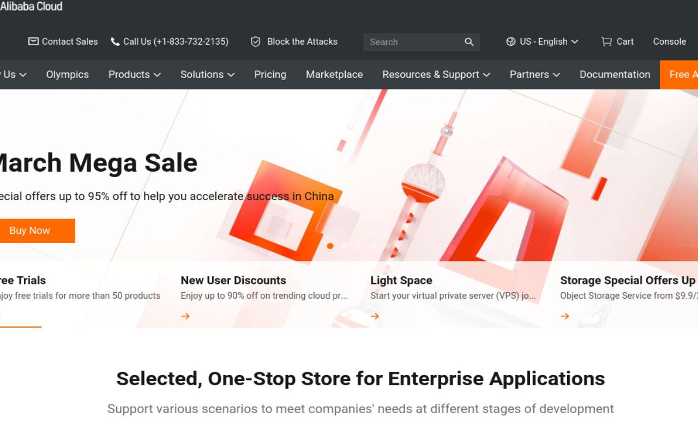The height and width of the screenshot is (436, 698).
Task: Expand the Resources & Support menu
Action: tap(436, 75)
